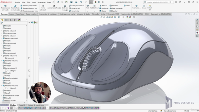Select the Filete21 feature in tree
Screen dimensions: 199x112
(7, 73)
